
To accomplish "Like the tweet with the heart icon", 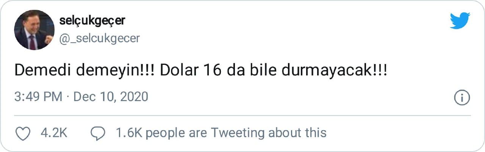I will point(22,132).
